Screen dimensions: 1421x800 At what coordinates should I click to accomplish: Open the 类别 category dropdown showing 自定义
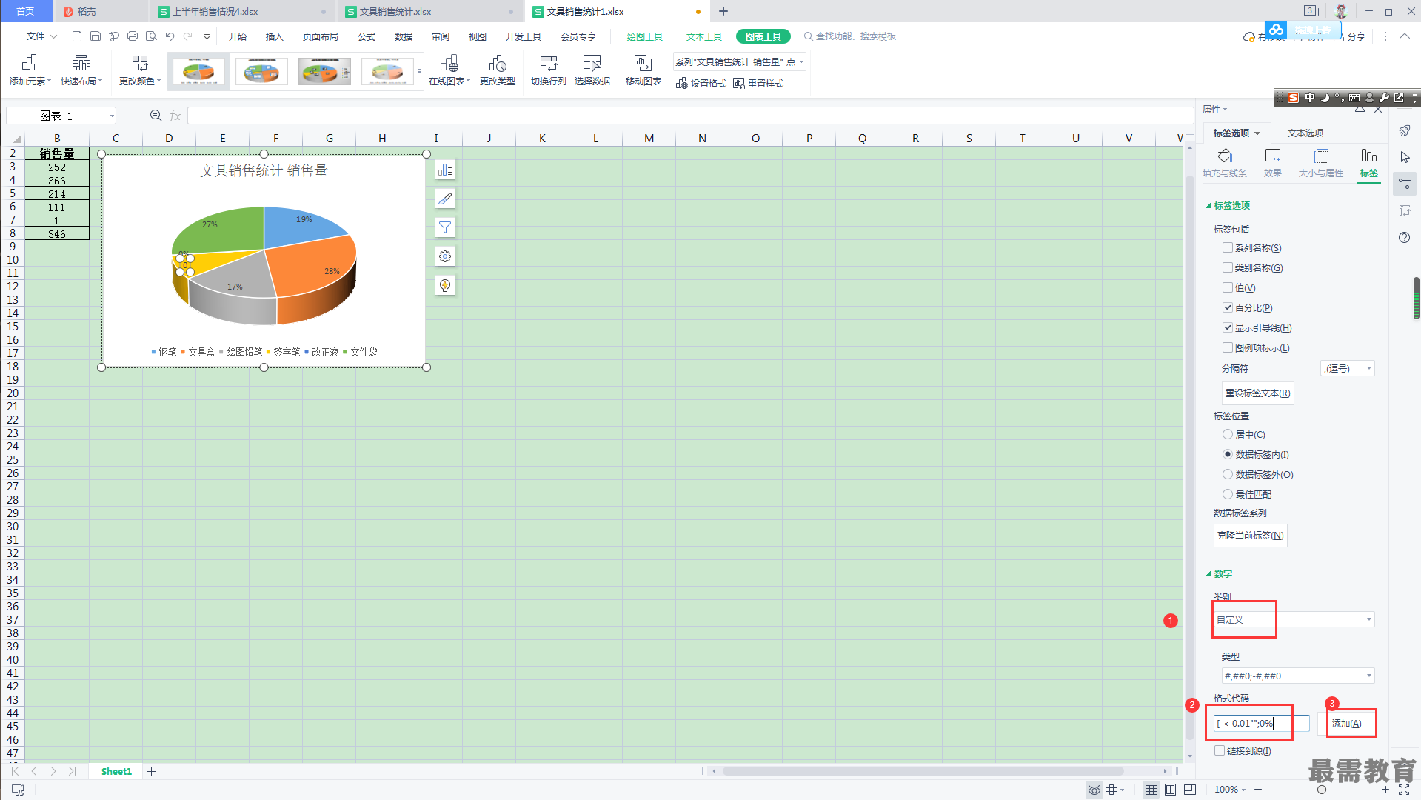tap(1294, 619)
